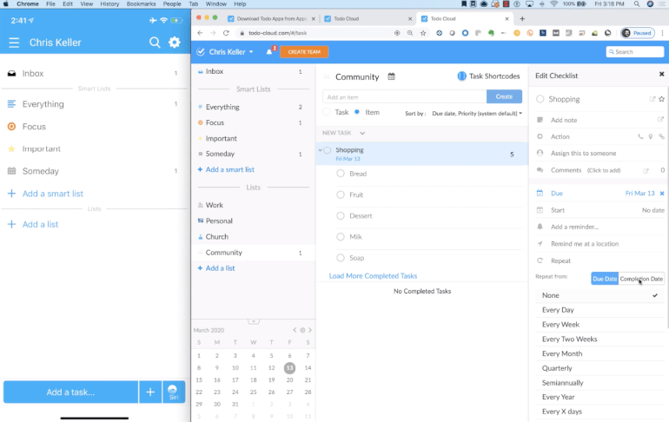This screenshot has width=669, height=422.
Task: Open the Bookmarks menu in the menu bar
Action: tap(141, 3)
